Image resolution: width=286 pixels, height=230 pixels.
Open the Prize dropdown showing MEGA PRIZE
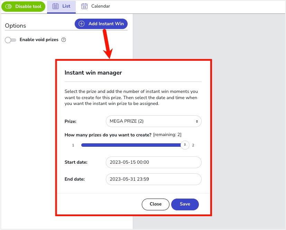click(x=153, y=121)
